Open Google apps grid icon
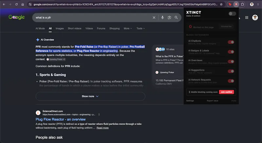 tap(247, 18)
